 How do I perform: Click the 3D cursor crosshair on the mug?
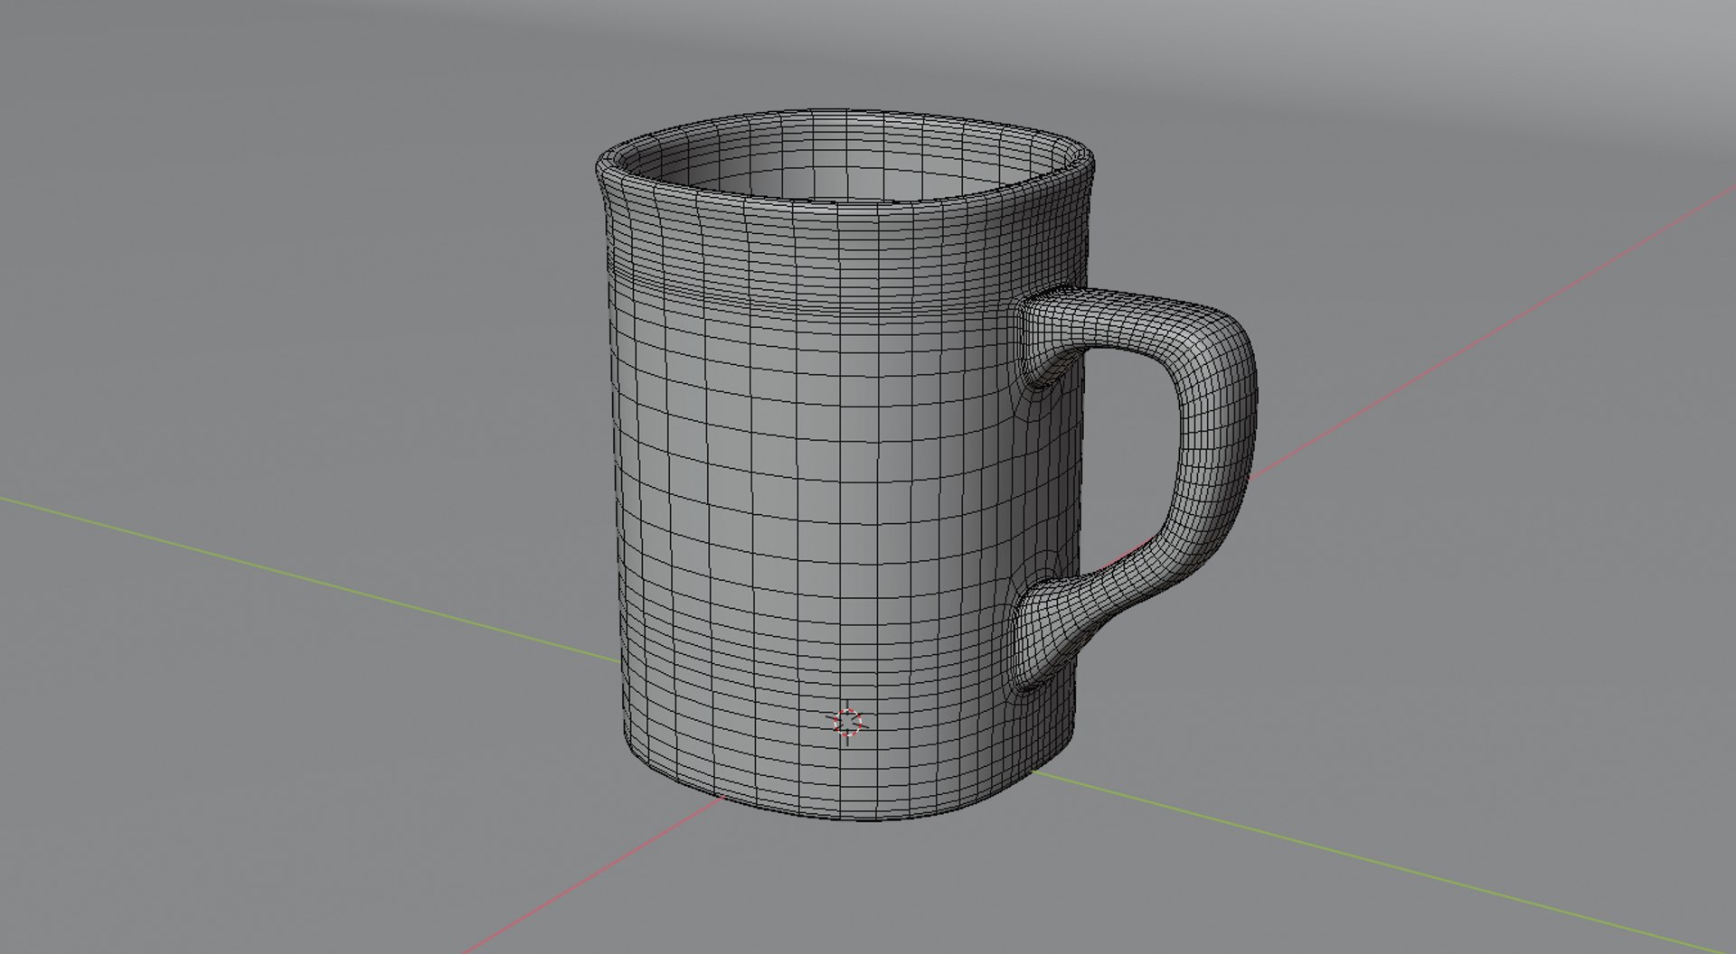pyautogui.click(x=848, y=723)
